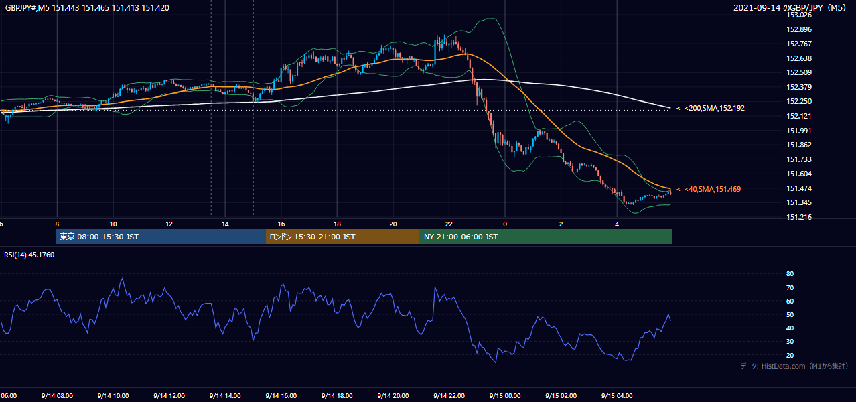
Task: Click hour tick 10 under price chart
Action: [113, 224]
